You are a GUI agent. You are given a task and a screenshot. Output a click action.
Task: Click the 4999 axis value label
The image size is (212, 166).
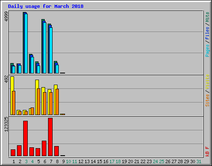tap(6, 17)
